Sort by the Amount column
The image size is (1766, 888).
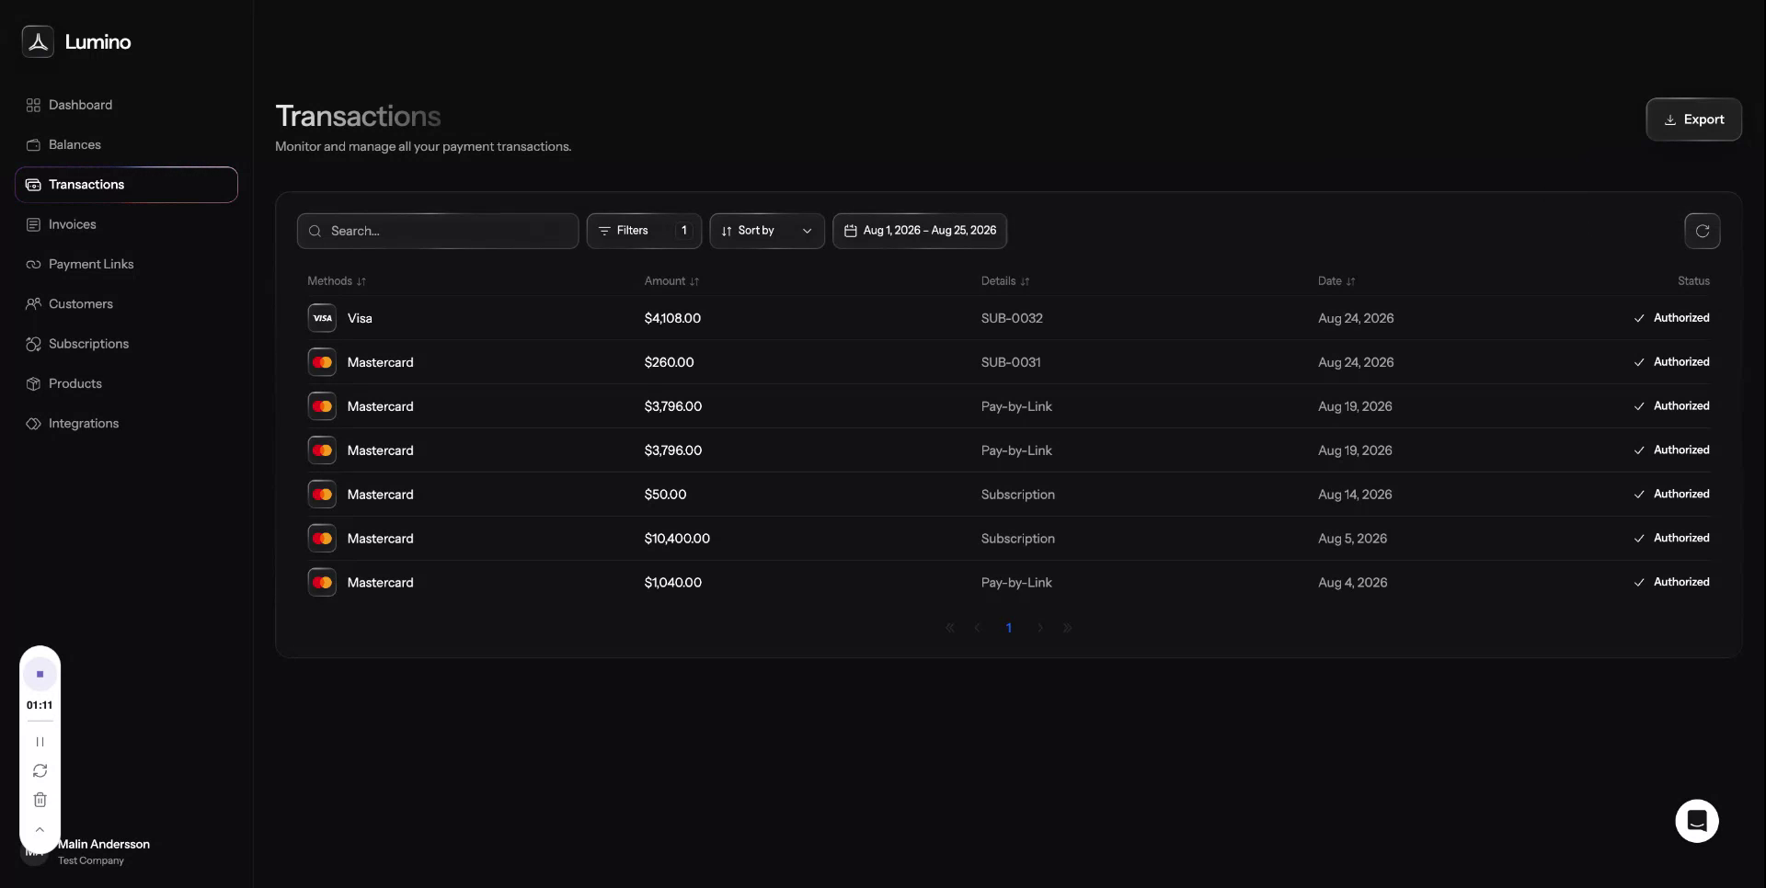671,281
